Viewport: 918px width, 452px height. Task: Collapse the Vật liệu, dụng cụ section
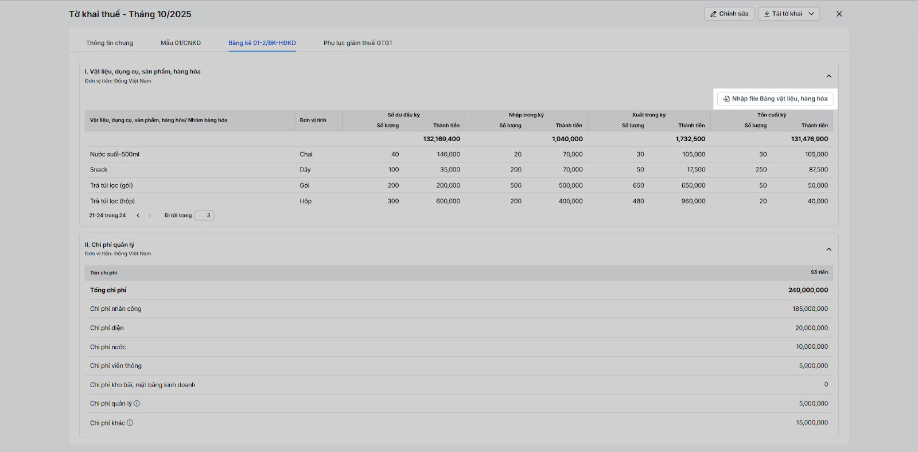(x=828, y=76)
